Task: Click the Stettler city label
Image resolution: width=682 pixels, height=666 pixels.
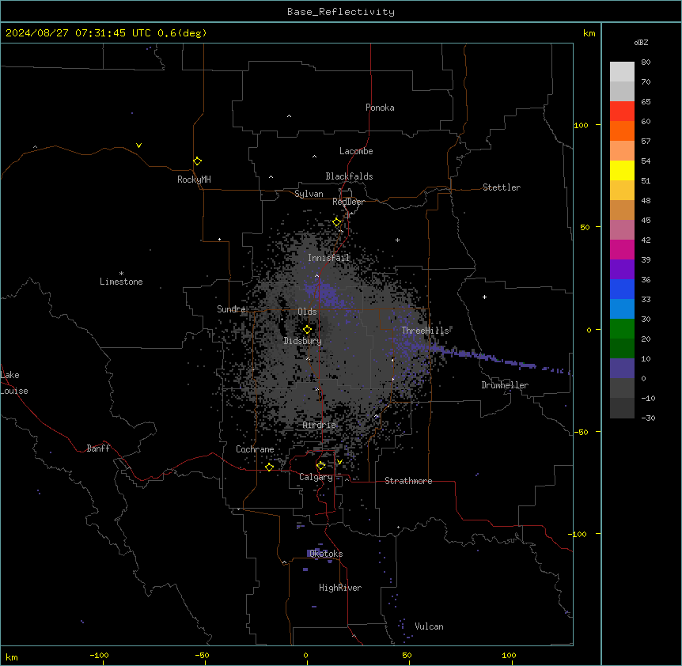Action: tap(502, 187)
